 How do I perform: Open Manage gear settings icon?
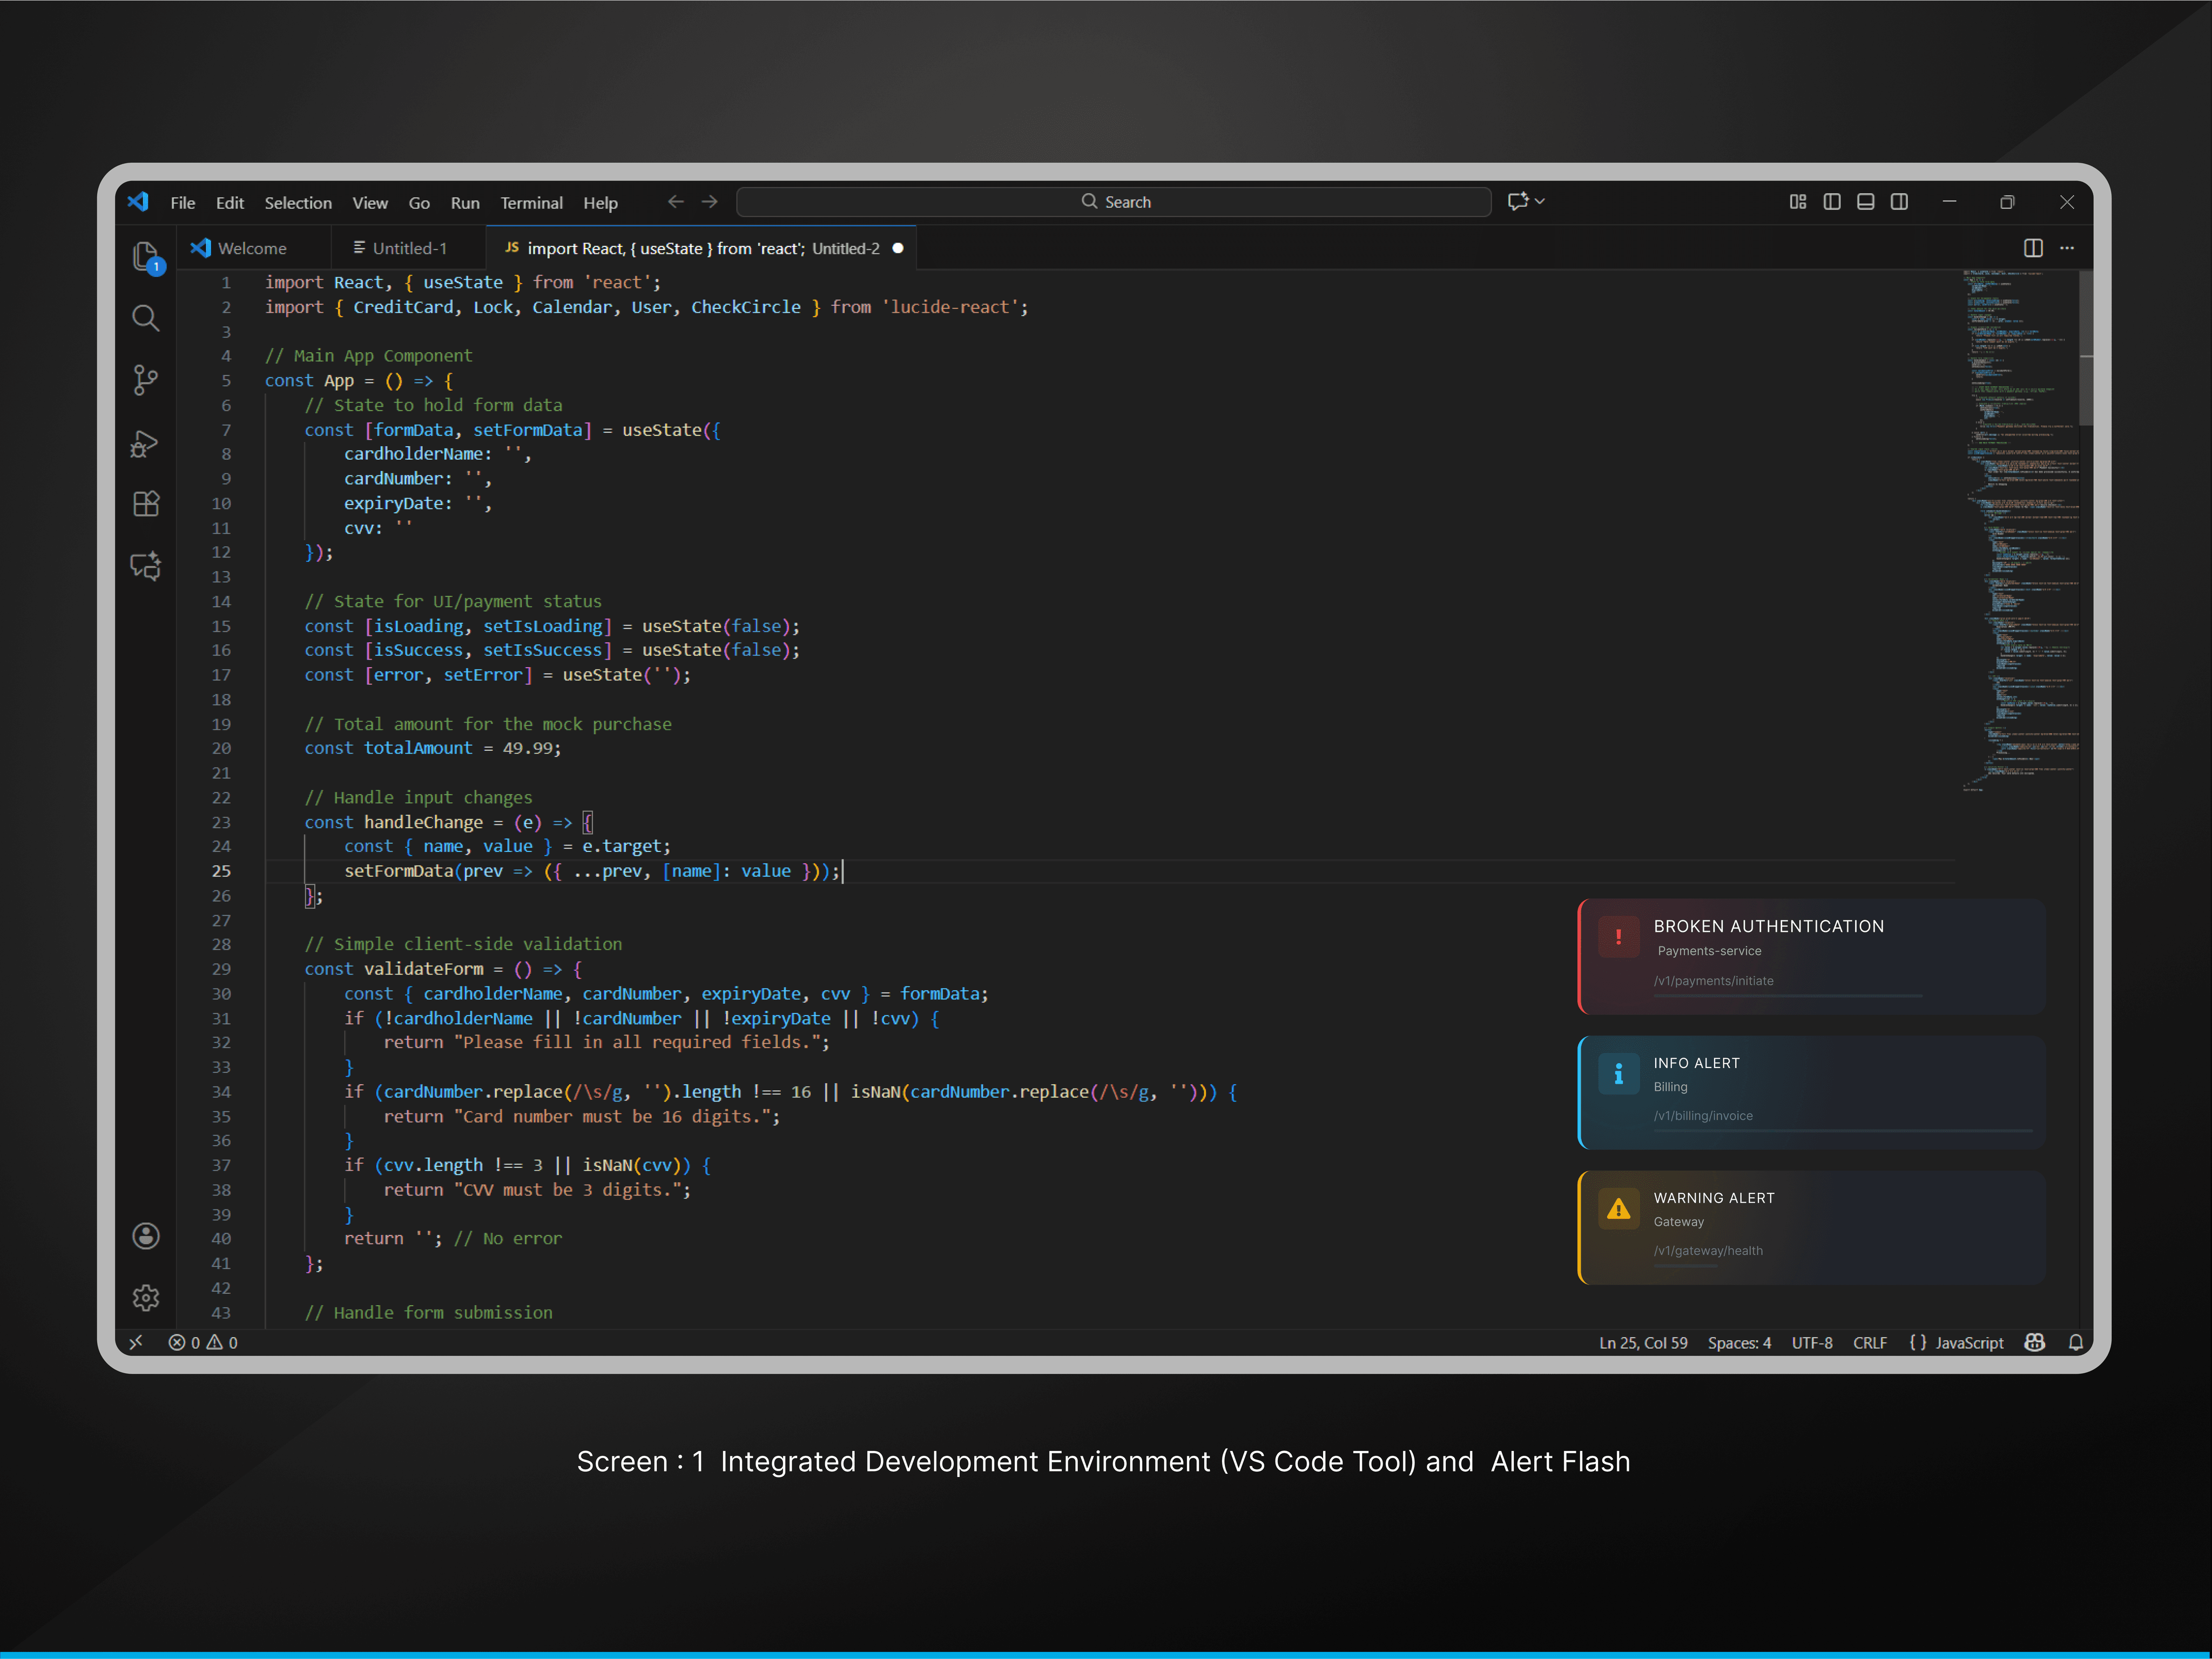pos(146,1298)
